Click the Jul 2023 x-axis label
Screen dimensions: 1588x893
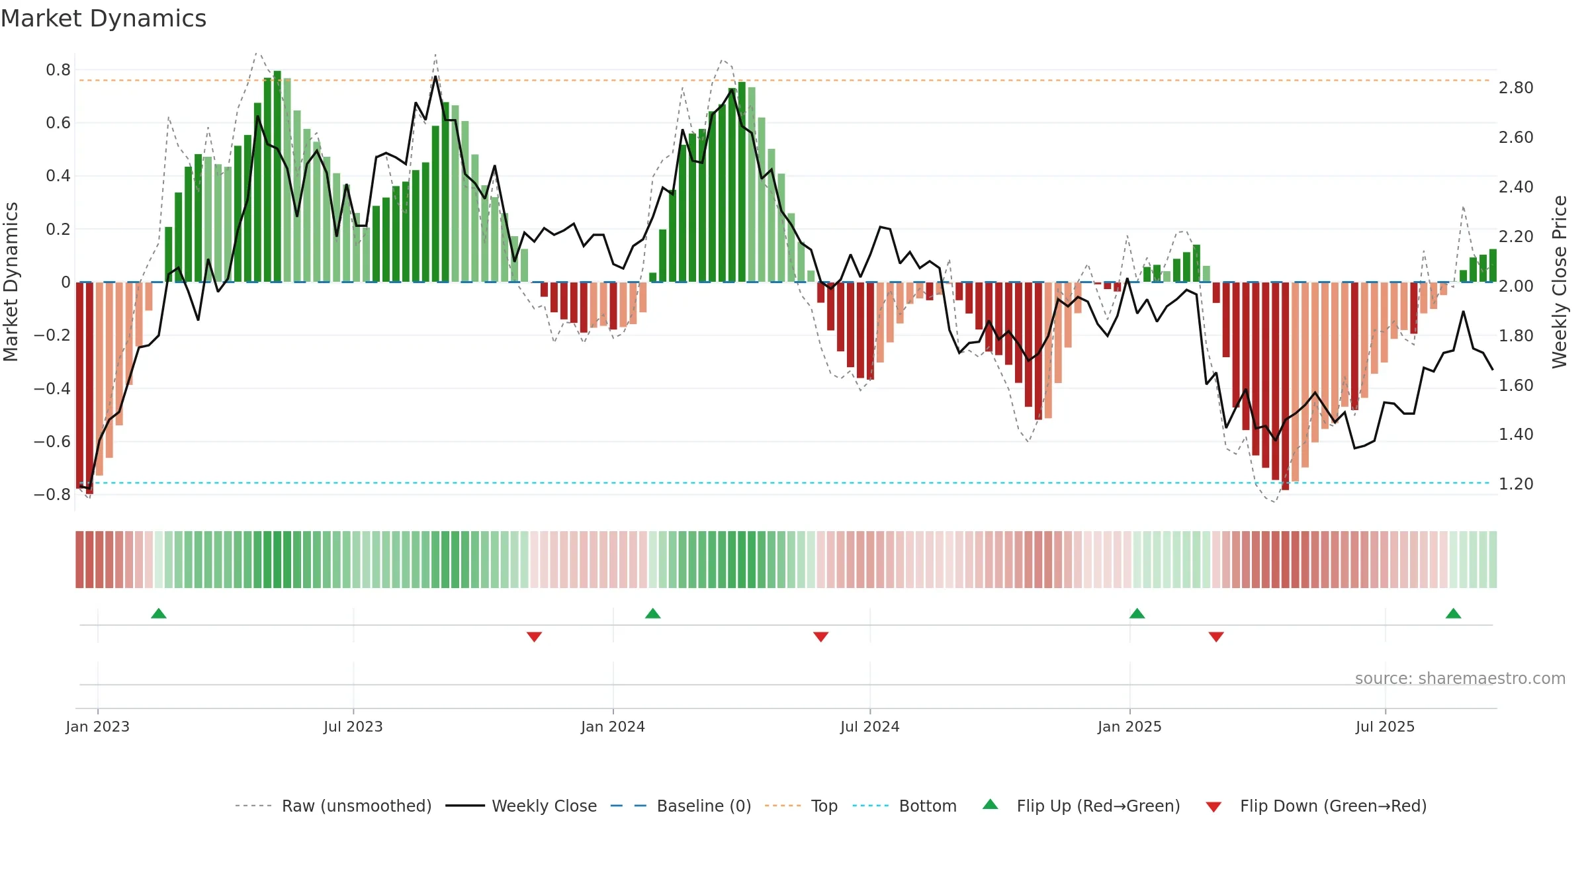(353, 726)
